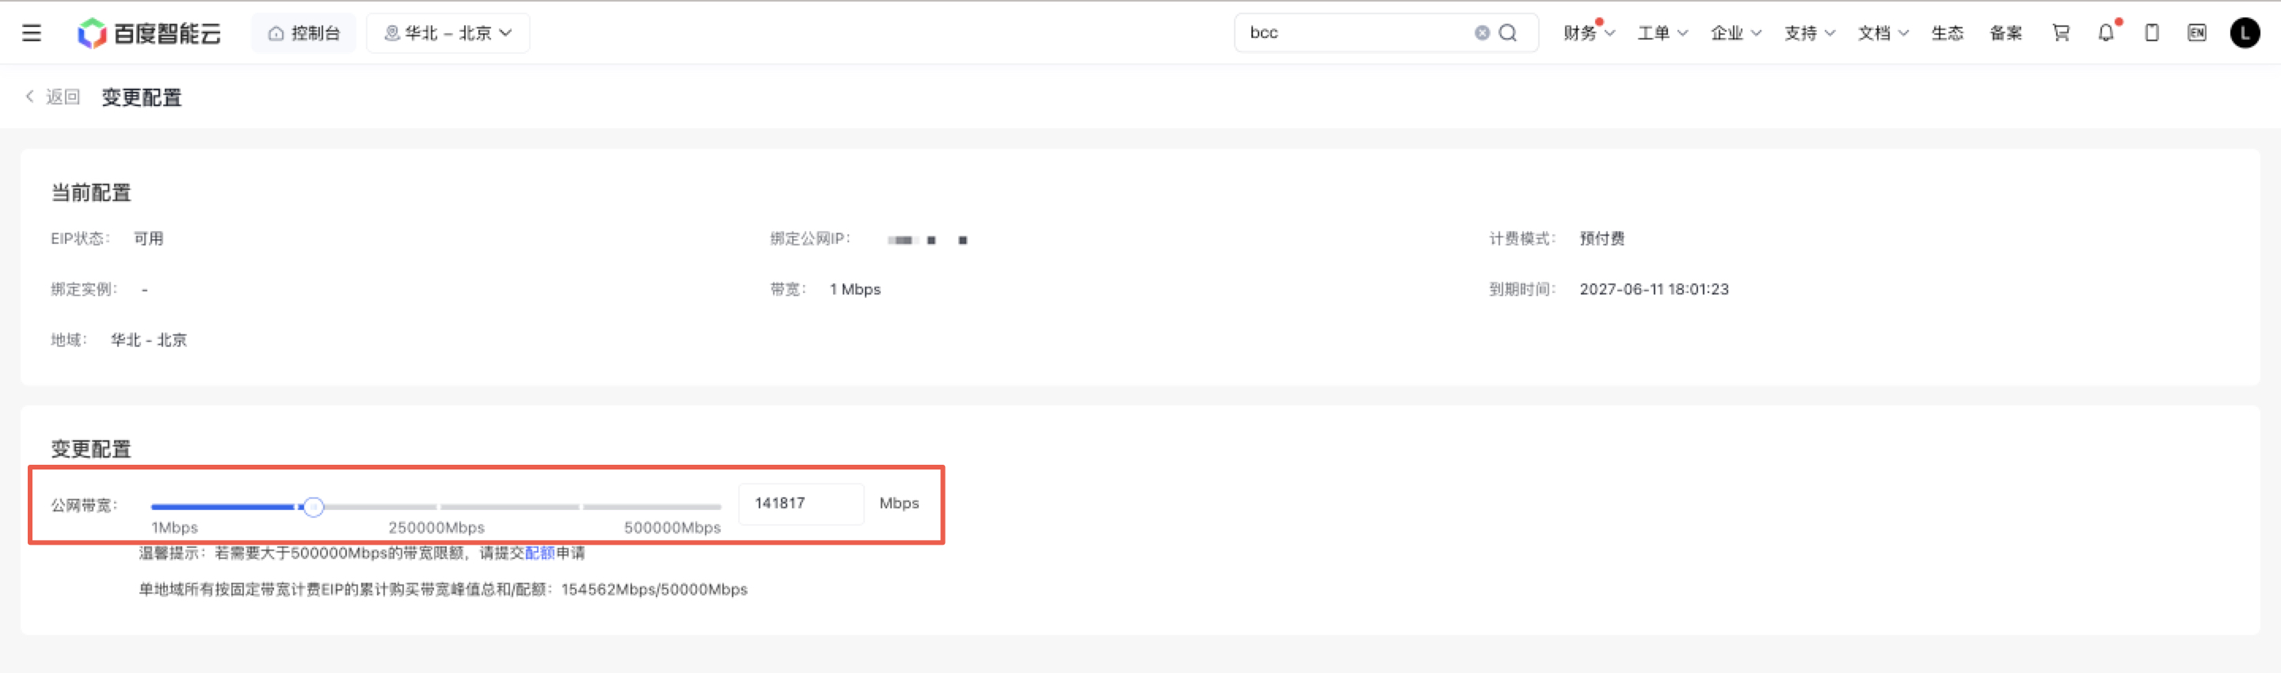Screen dimensions: 2281x673
Task: Expand the 企业 dropdown menu
Action: pyautogui.click(x=1735, y=32)
